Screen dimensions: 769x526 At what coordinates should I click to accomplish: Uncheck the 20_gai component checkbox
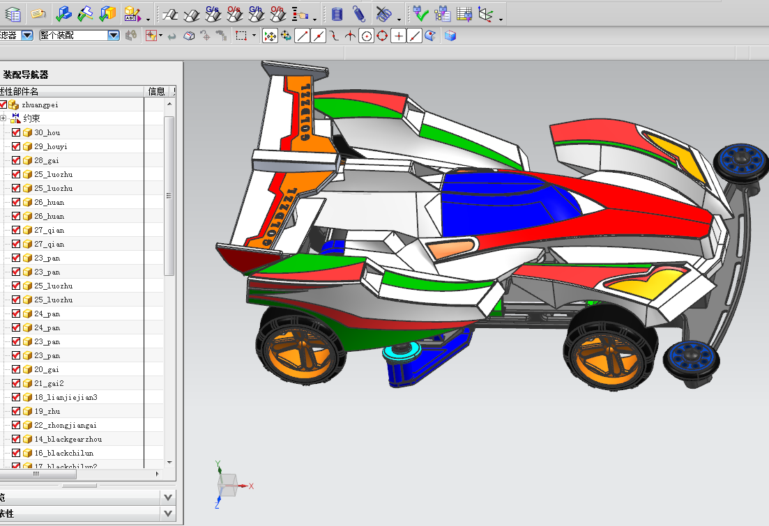16,369
